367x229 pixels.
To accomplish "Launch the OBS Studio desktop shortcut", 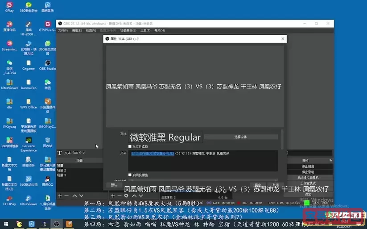I will coord(48,65).
